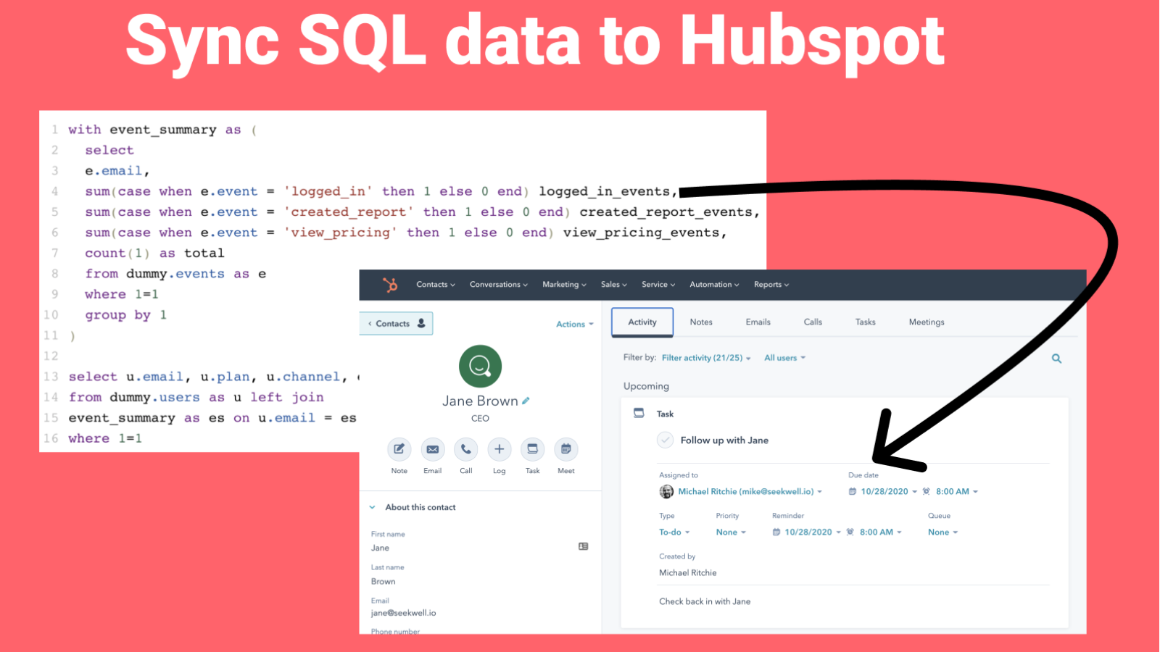The height and width of the screenshot is (652, 1160).
Task: Open the Automation navigation dropdown
Action: [714, 285]
